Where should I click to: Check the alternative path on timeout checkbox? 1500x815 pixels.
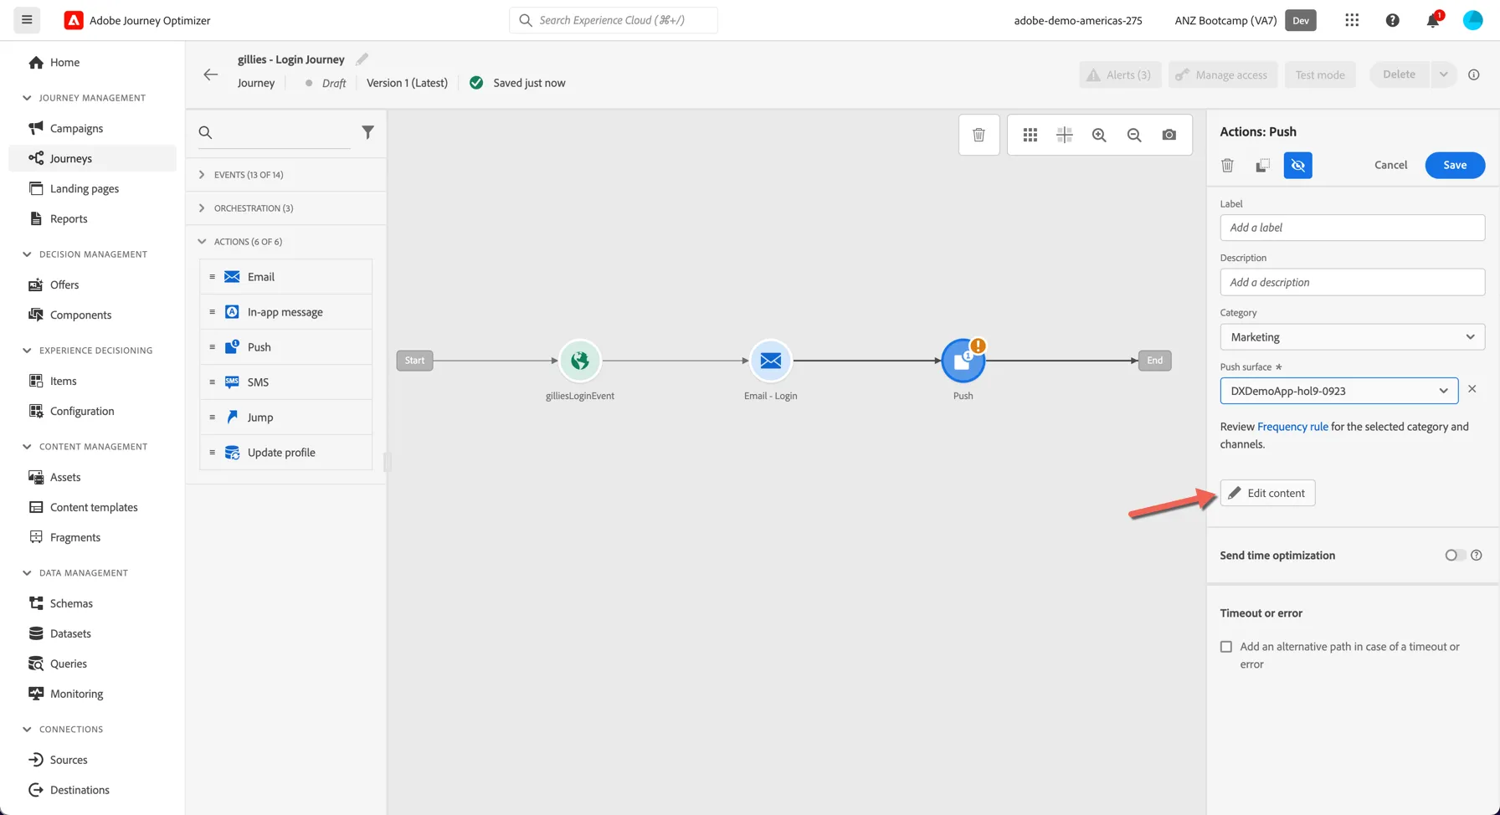(x=1226, y=647)
